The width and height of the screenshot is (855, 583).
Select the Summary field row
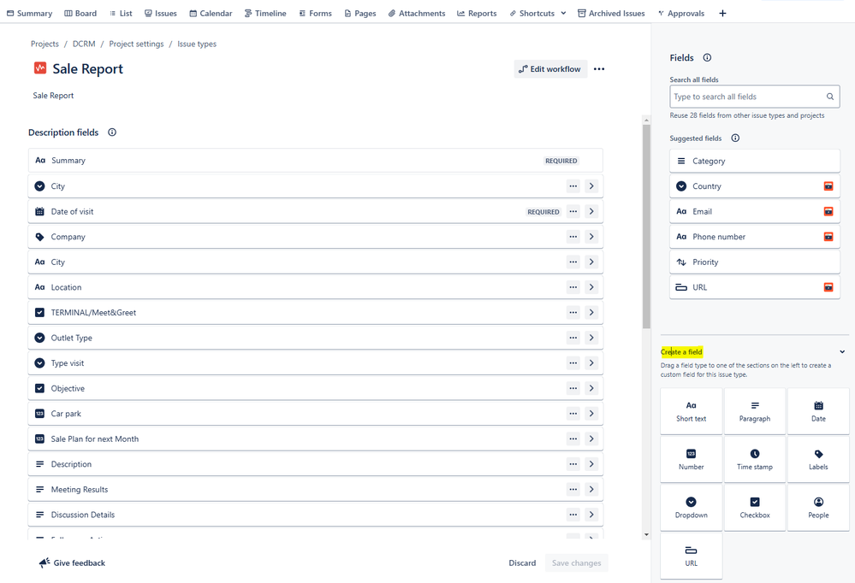[x=315, y=161]
